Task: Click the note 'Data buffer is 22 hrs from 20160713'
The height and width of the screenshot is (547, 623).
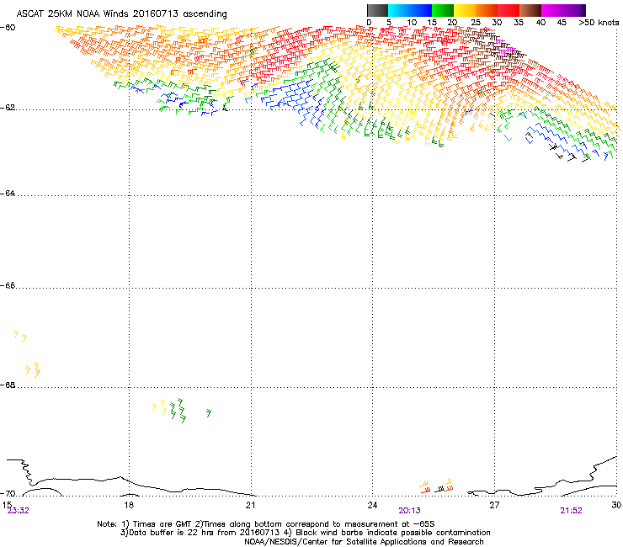Action: (201, 533)
